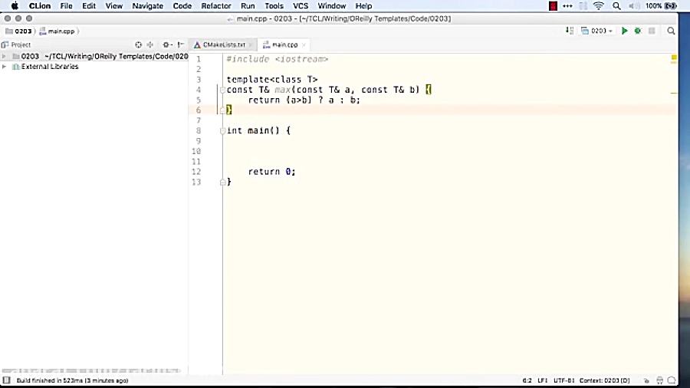Click the volume icon in the menu bar

(x=634, y=6)
